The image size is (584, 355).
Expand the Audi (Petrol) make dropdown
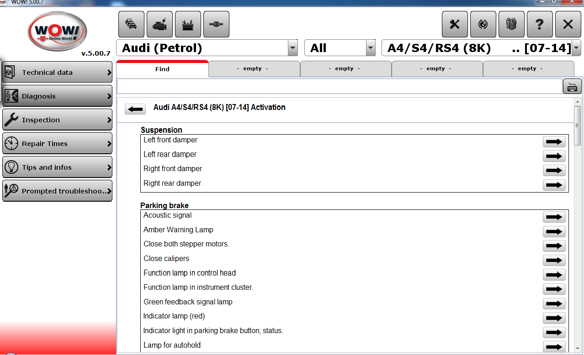[293, 48]
